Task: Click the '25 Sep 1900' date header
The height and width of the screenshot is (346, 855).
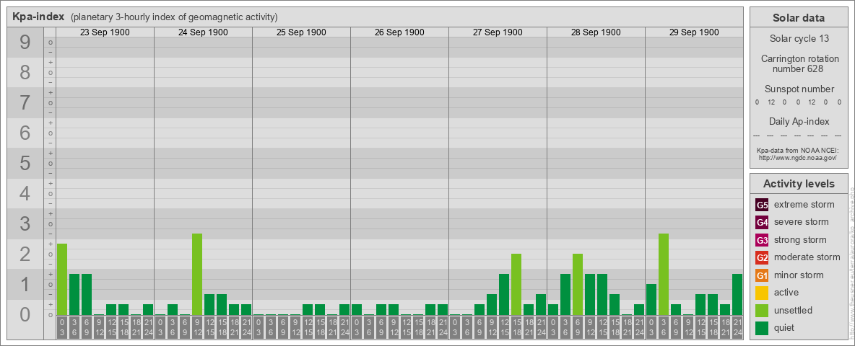Action: pyautogui.click(x=301, y=32)
